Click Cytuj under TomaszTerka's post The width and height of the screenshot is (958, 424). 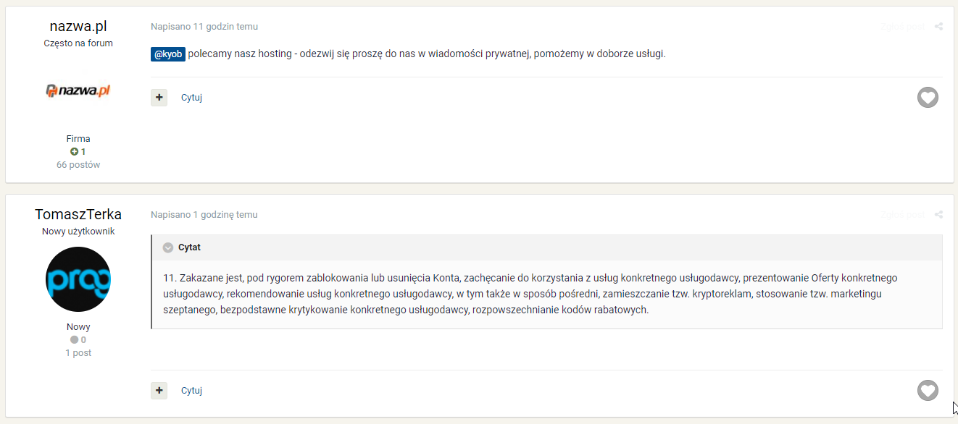click(x=191, y=391)
